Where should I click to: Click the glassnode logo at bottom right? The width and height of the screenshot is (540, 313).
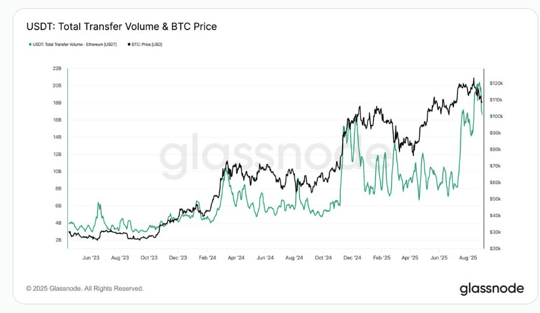491,289
